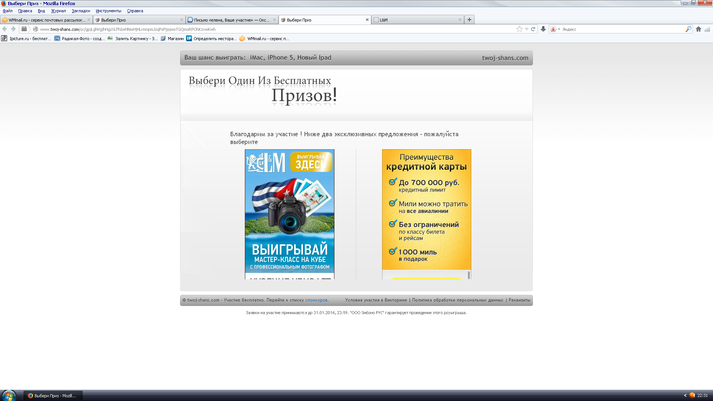
Task: Switch to the first Выбери Приз tab
Action: pyautogui.click(x=139, y=20)
